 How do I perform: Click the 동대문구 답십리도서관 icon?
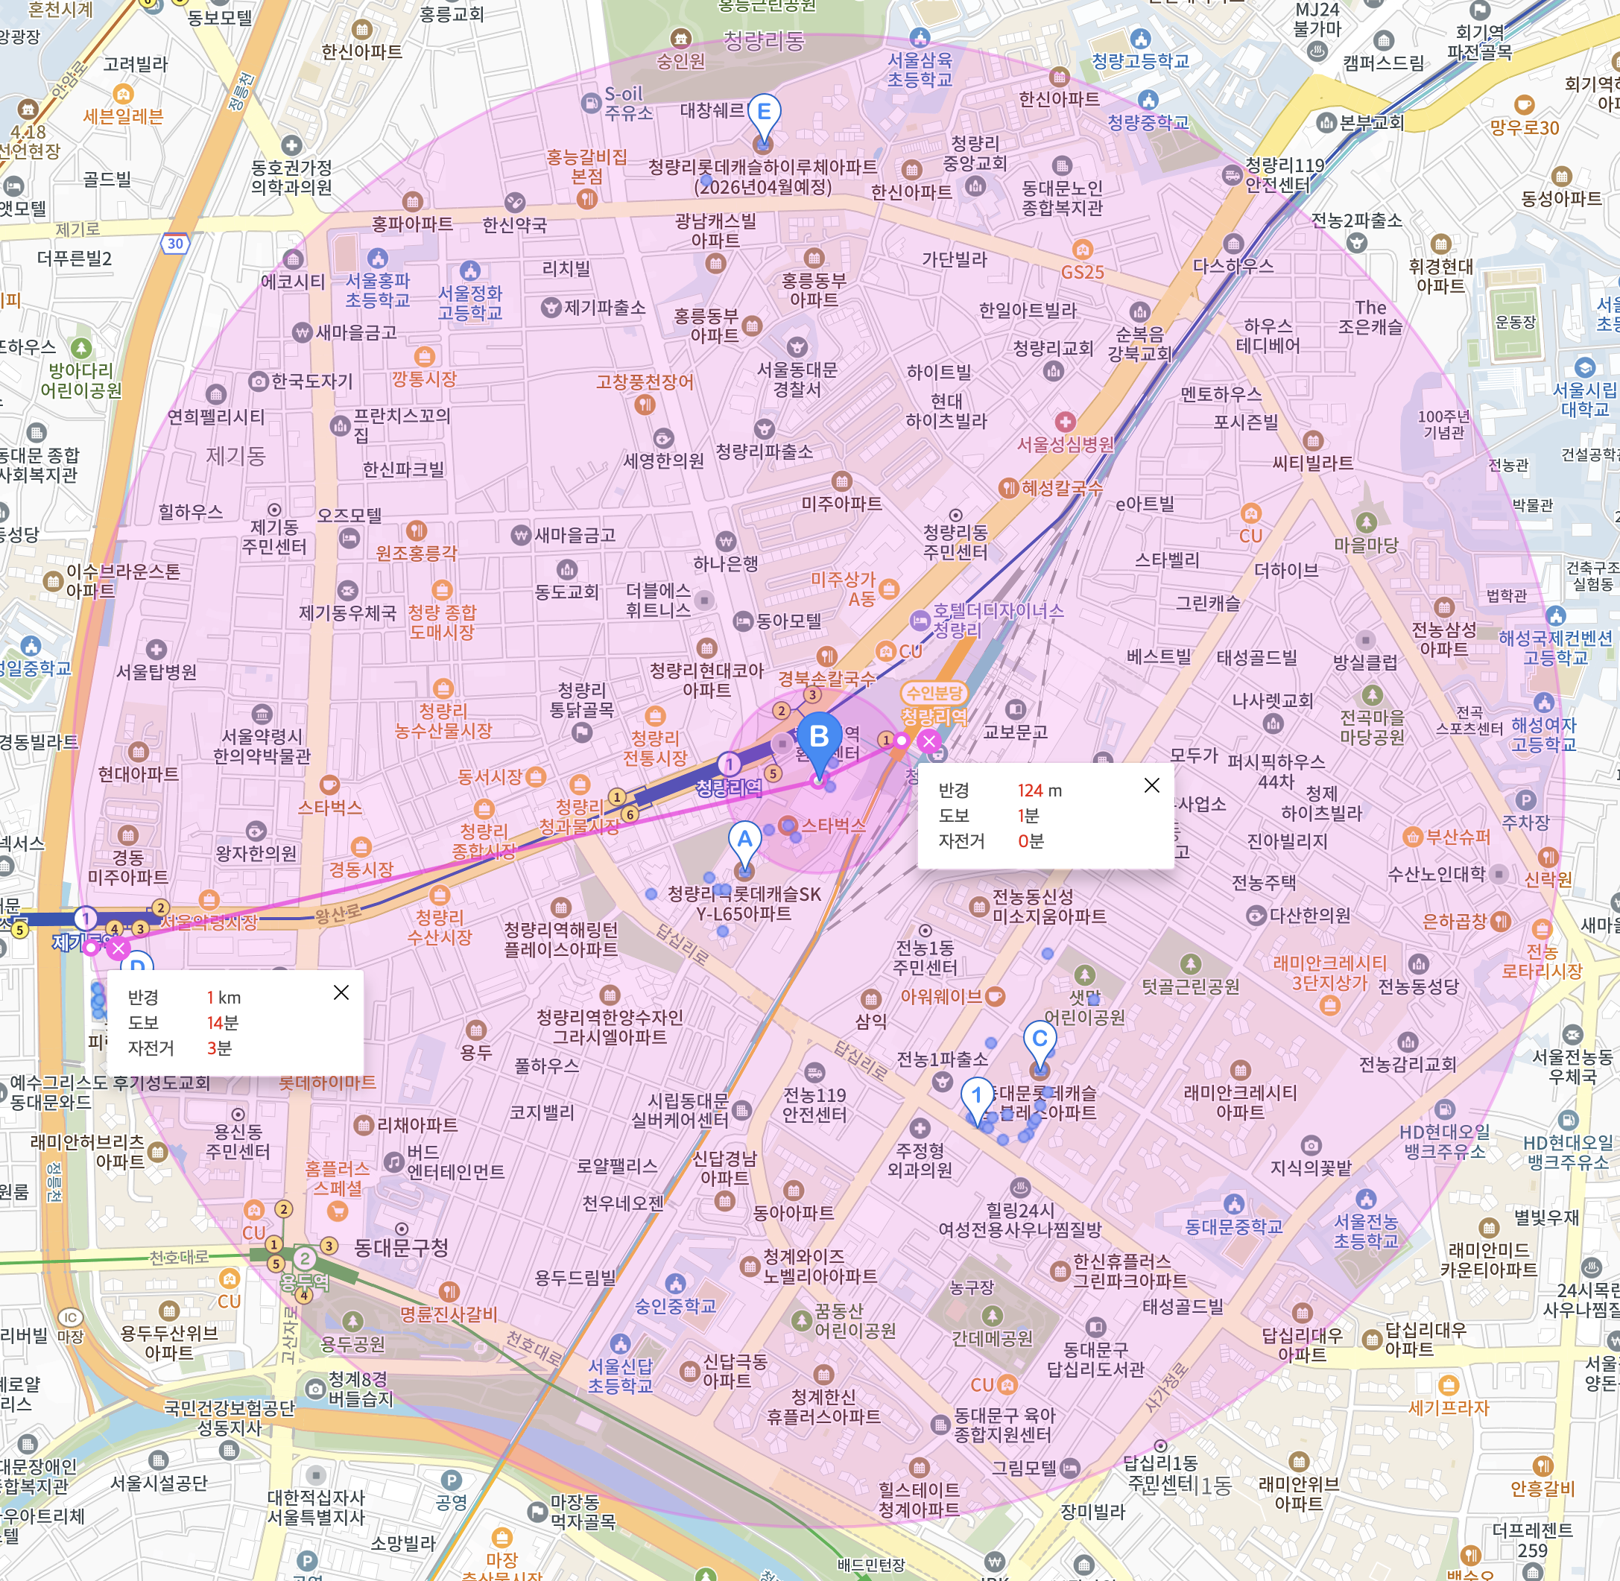tap(1095, 1326)
